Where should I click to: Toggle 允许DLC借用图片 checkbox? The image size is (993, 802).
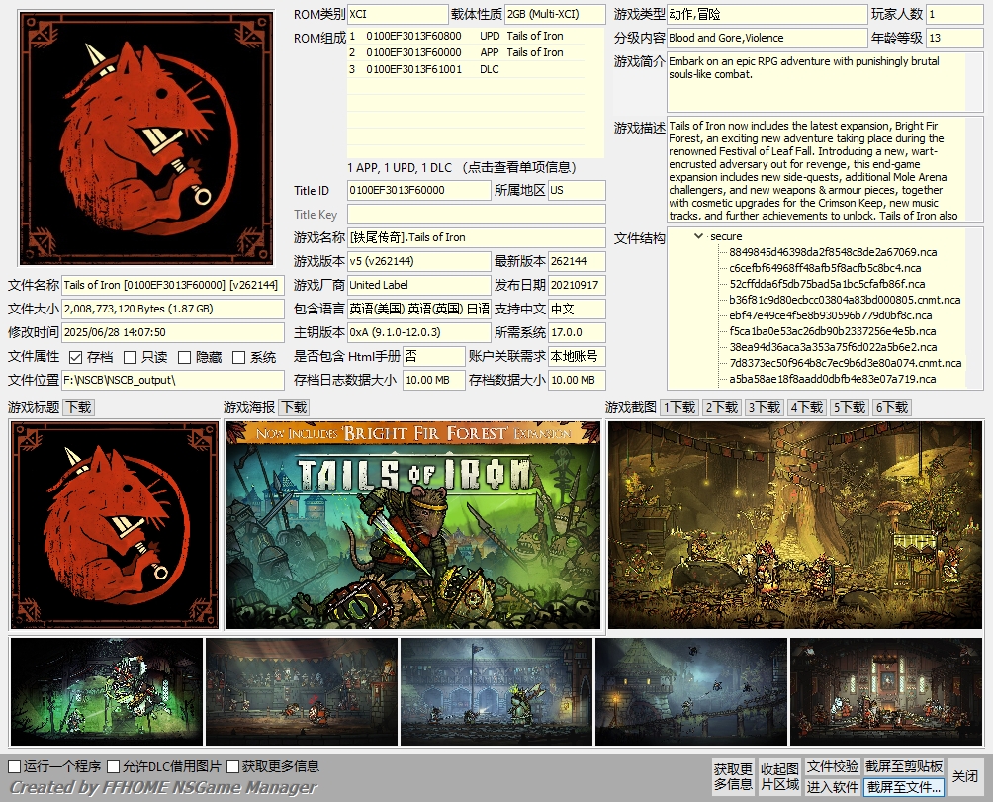[x=114, y=766]
